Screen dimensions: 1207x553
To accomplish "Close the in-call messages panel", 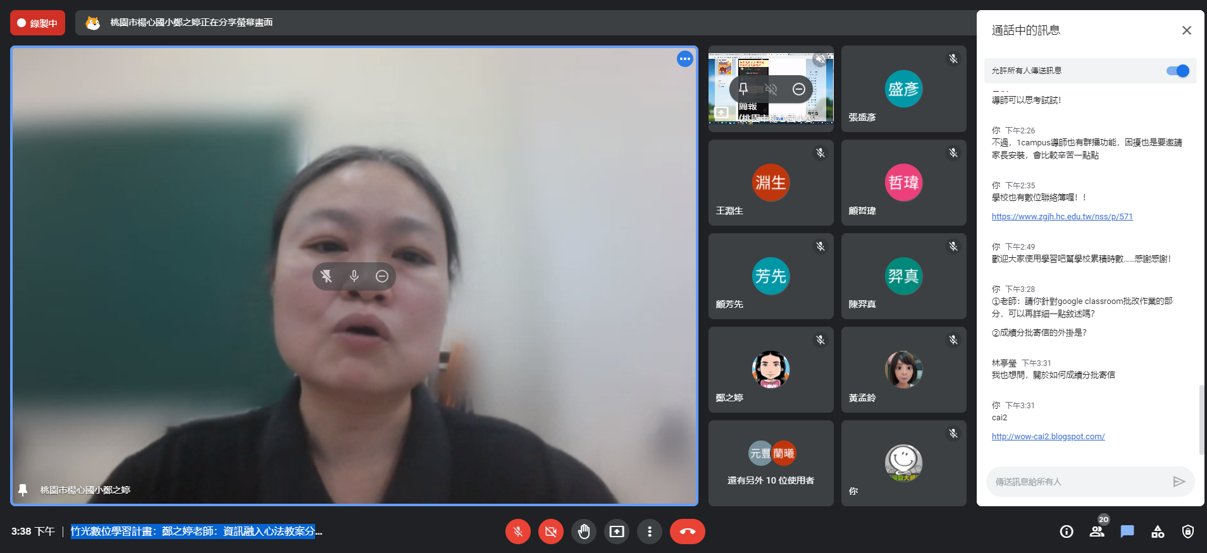I will (x=1186, y=30).
